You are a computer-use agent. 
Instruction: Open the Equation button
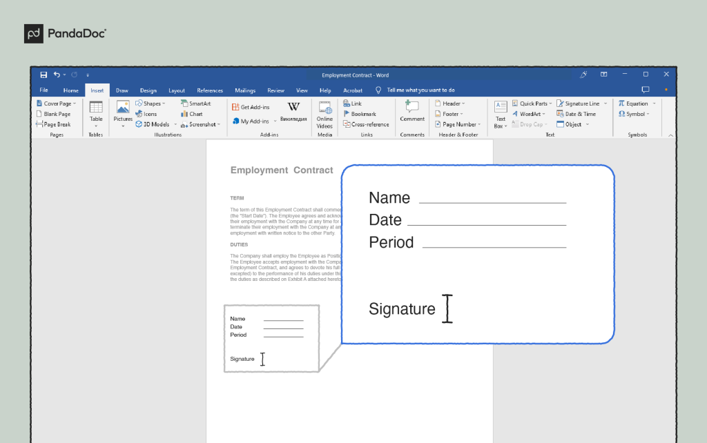pos(633,104)
